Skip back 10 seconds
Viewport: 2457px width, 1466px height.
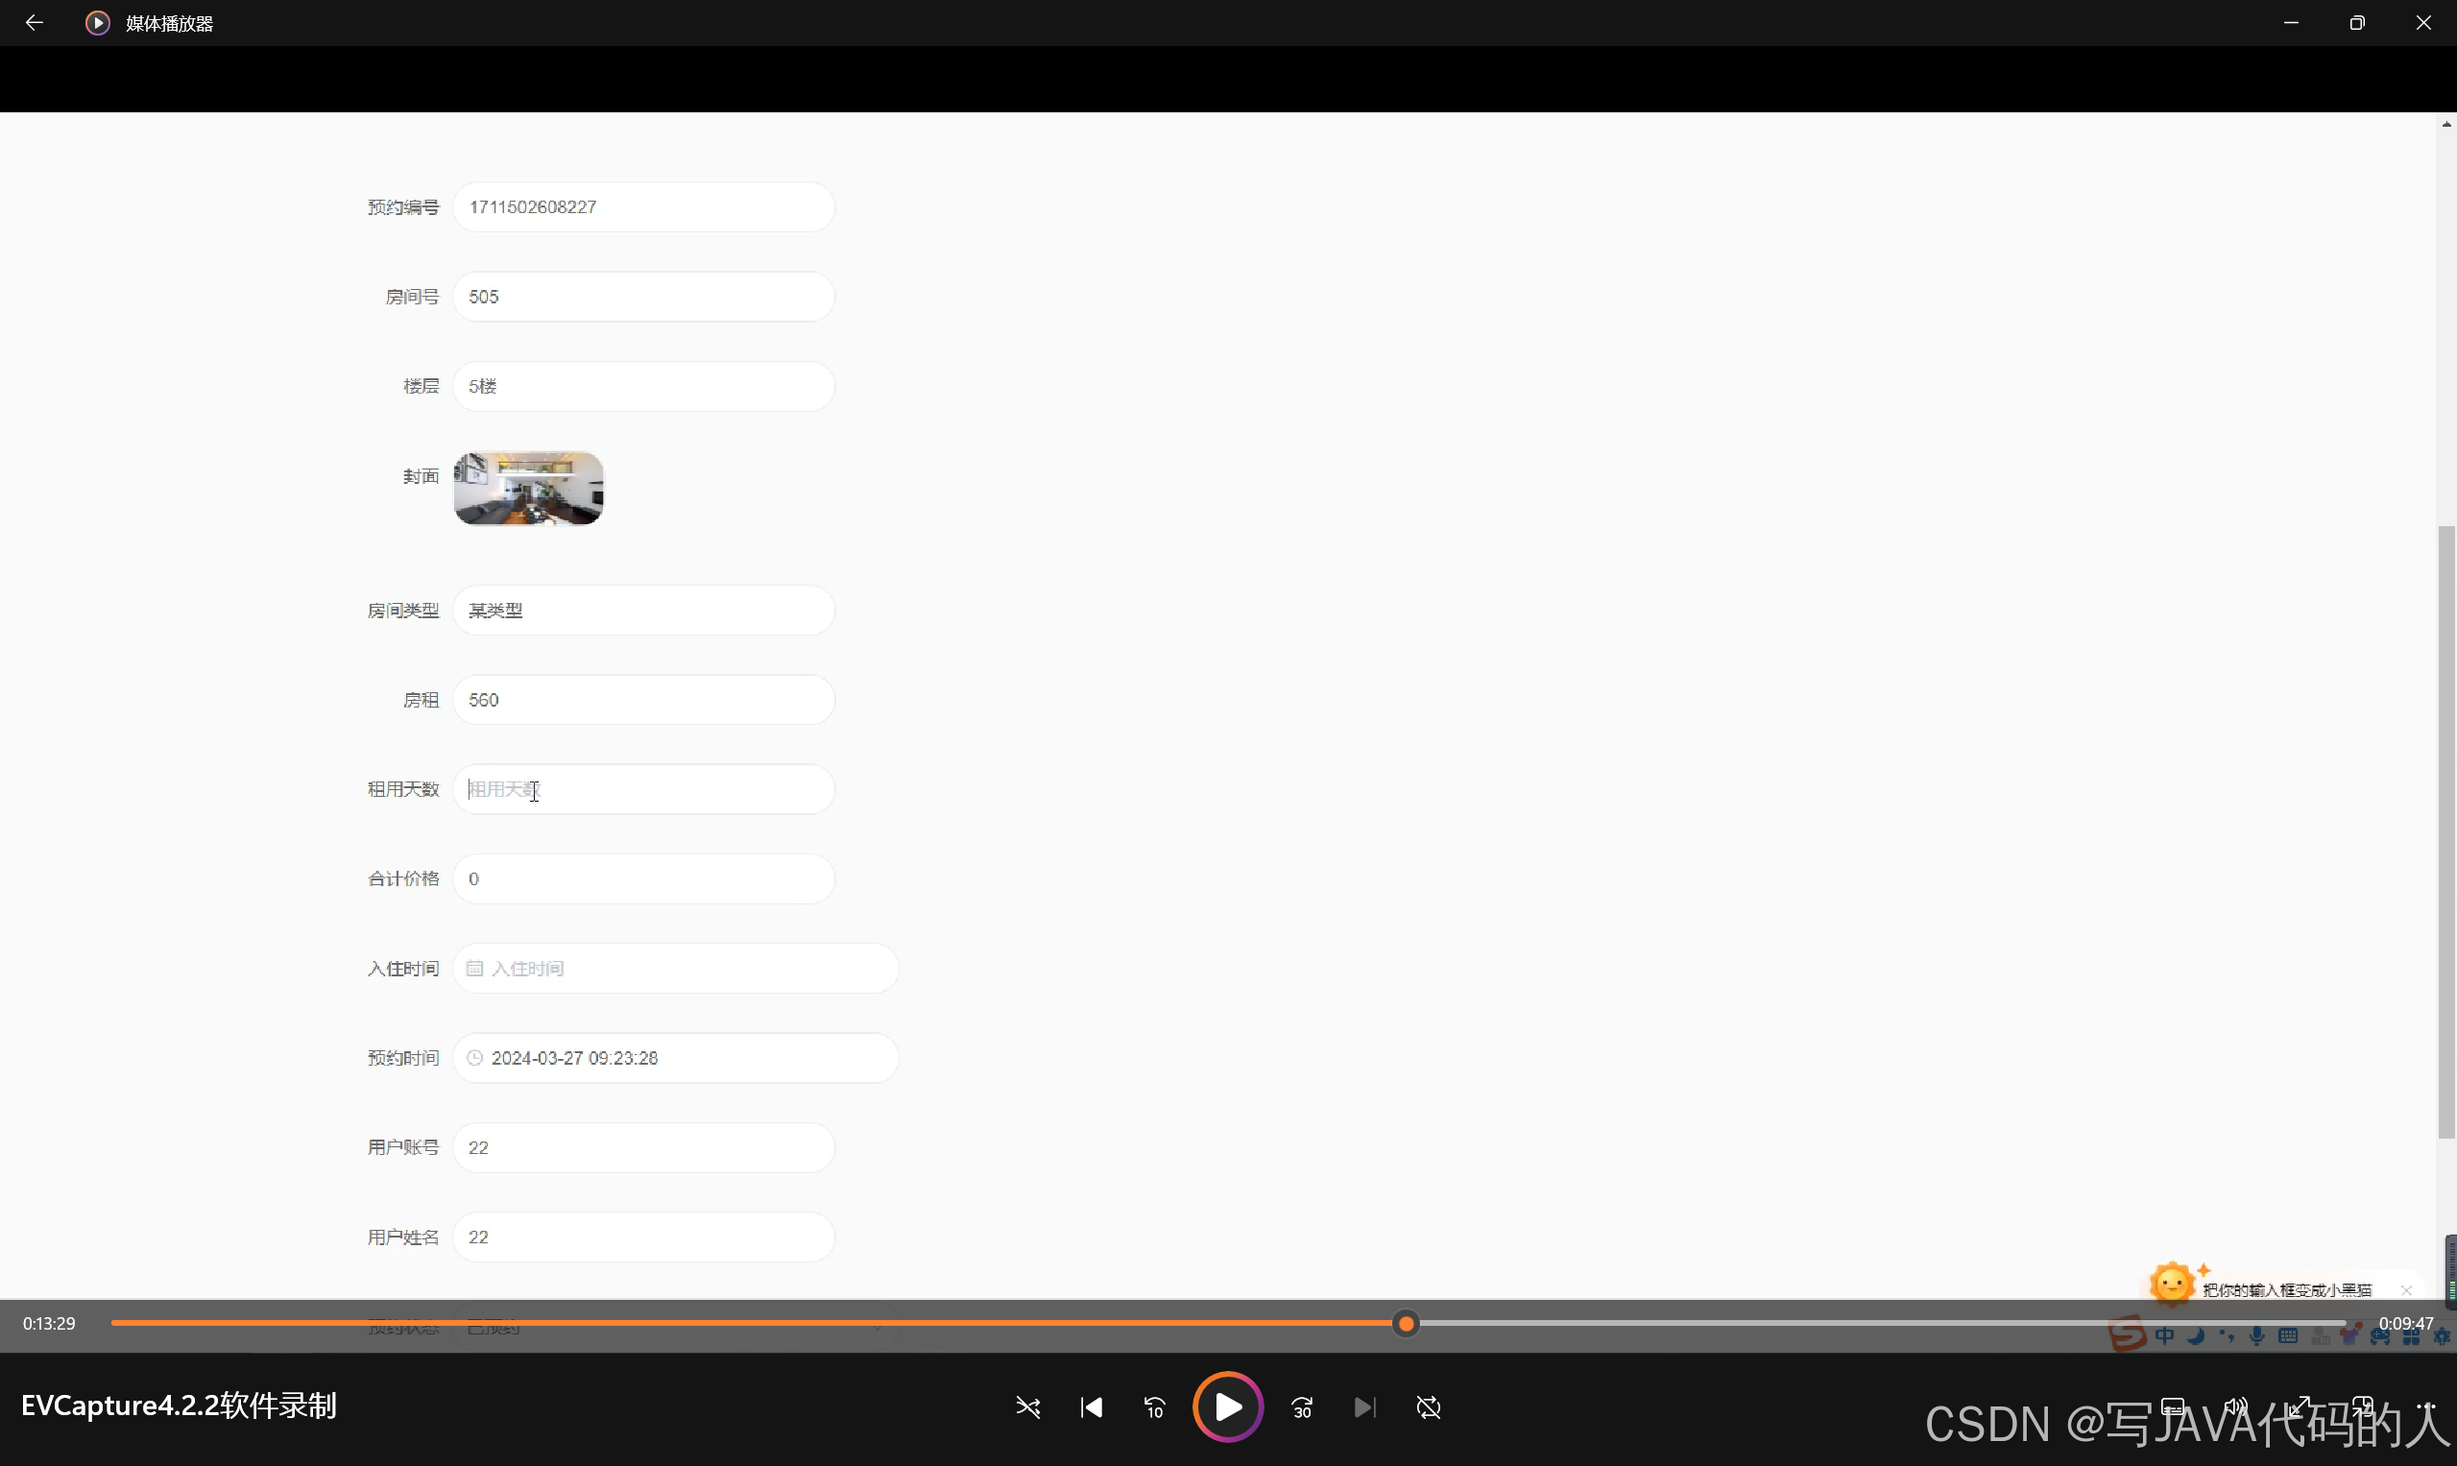[x=1154, y=1406]
